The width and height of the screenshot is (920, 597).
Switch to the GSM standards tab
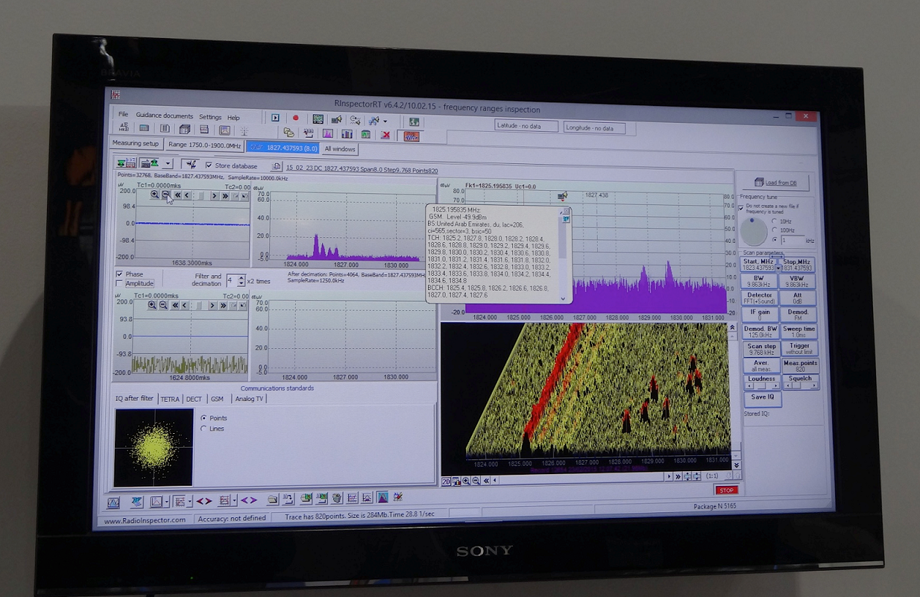click(x=217, y=399)
